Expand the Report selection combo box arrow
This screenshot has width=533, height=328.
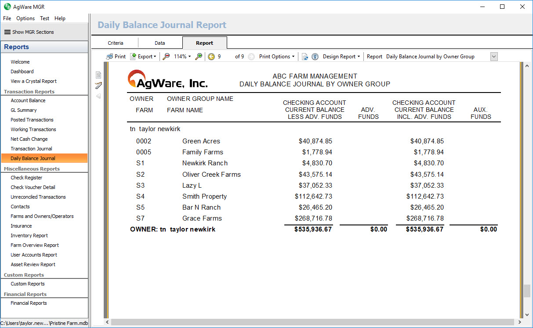(493, 57)
